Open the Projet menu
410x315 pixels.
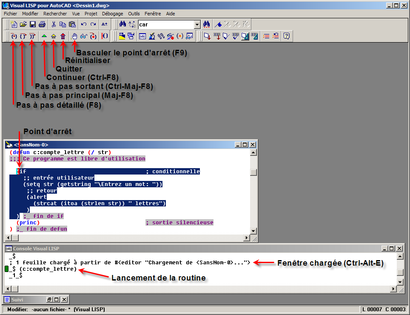point(91,14)
